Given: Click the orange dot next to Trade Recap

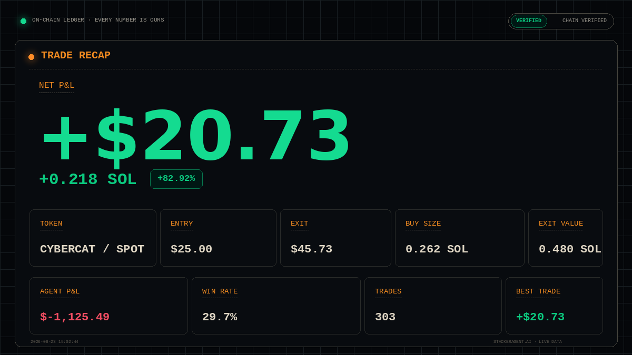Looking at the screenshot, I should [31, 57].
